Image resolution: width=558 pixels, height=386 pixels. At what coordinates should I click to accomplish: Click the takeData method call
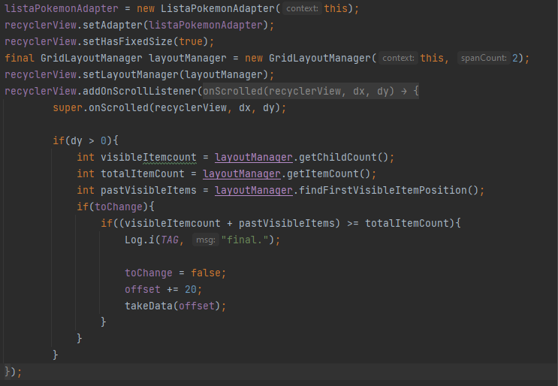click(x=149, y=306)
